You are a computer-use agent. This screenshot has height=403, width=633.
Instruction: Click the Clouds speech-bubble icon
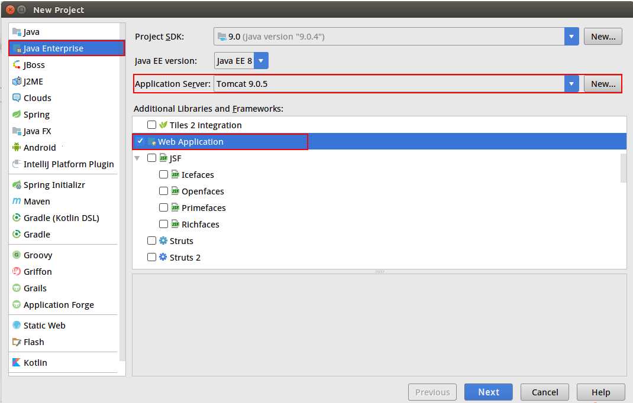pos(17,97)
